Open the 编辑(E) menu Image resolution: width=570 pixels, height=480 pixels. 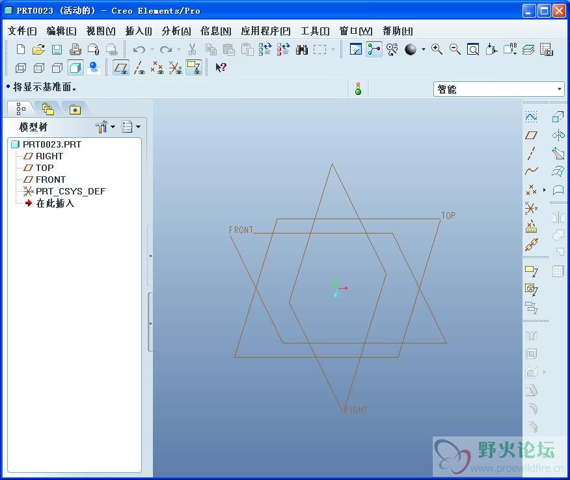(x=61, y=31)
